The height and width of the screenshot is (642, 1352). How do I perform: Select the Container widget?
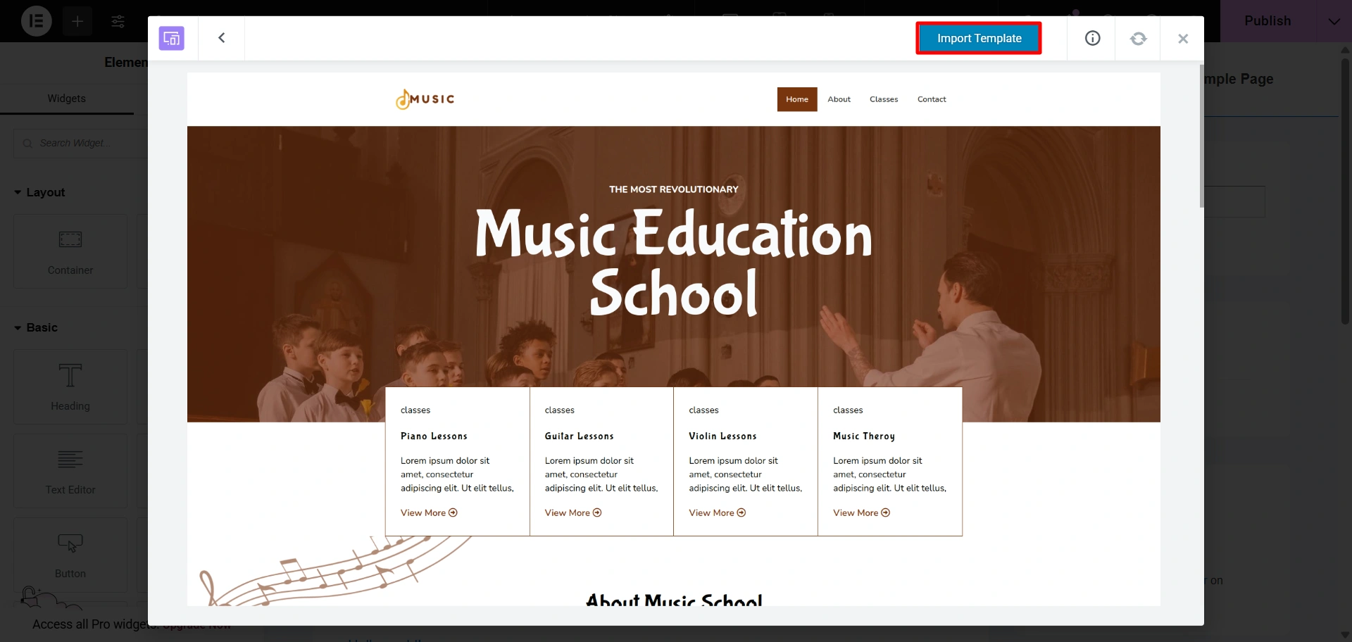pyautogui.click(x=70, y=251)
